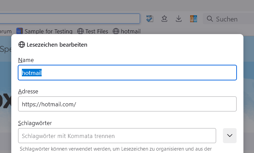The image size is (254, 153).
Task: Click the Adresse label text
Action: pyautogui.click(x=28, y=91)
